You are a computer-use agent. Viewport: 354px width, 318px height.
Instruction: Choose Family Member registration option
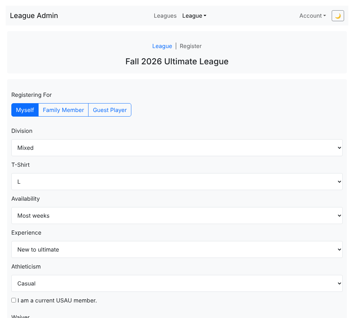pyautogui.click(x=63, y=110)
